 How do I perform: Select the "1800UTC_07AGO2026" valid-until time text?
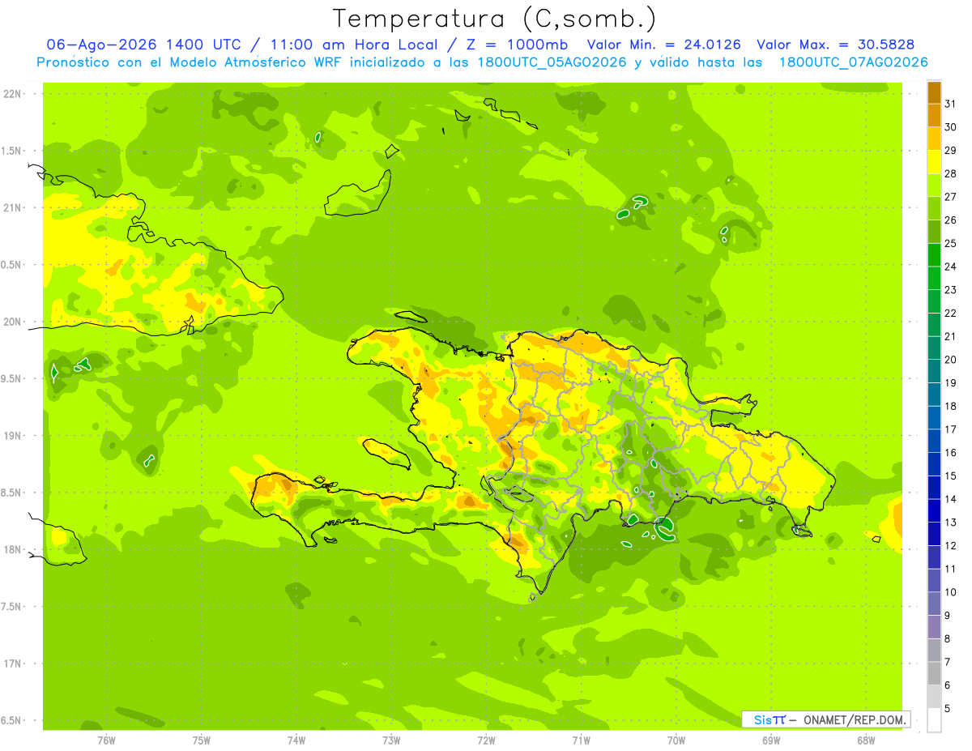click(853, 62)
